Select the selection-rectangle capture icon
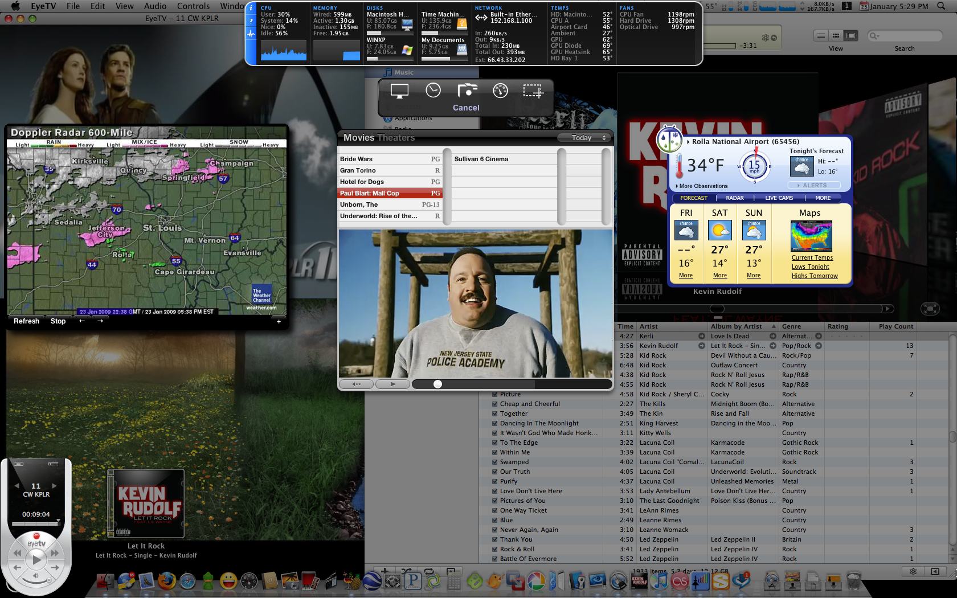957x598 pixels. [x=533, y=91]
